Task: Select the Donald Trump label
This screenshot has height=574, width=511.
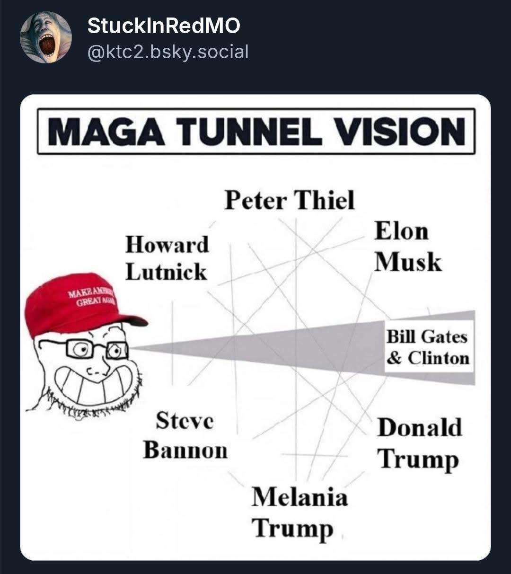Action: pyautogui.click(x=419, y=443)
